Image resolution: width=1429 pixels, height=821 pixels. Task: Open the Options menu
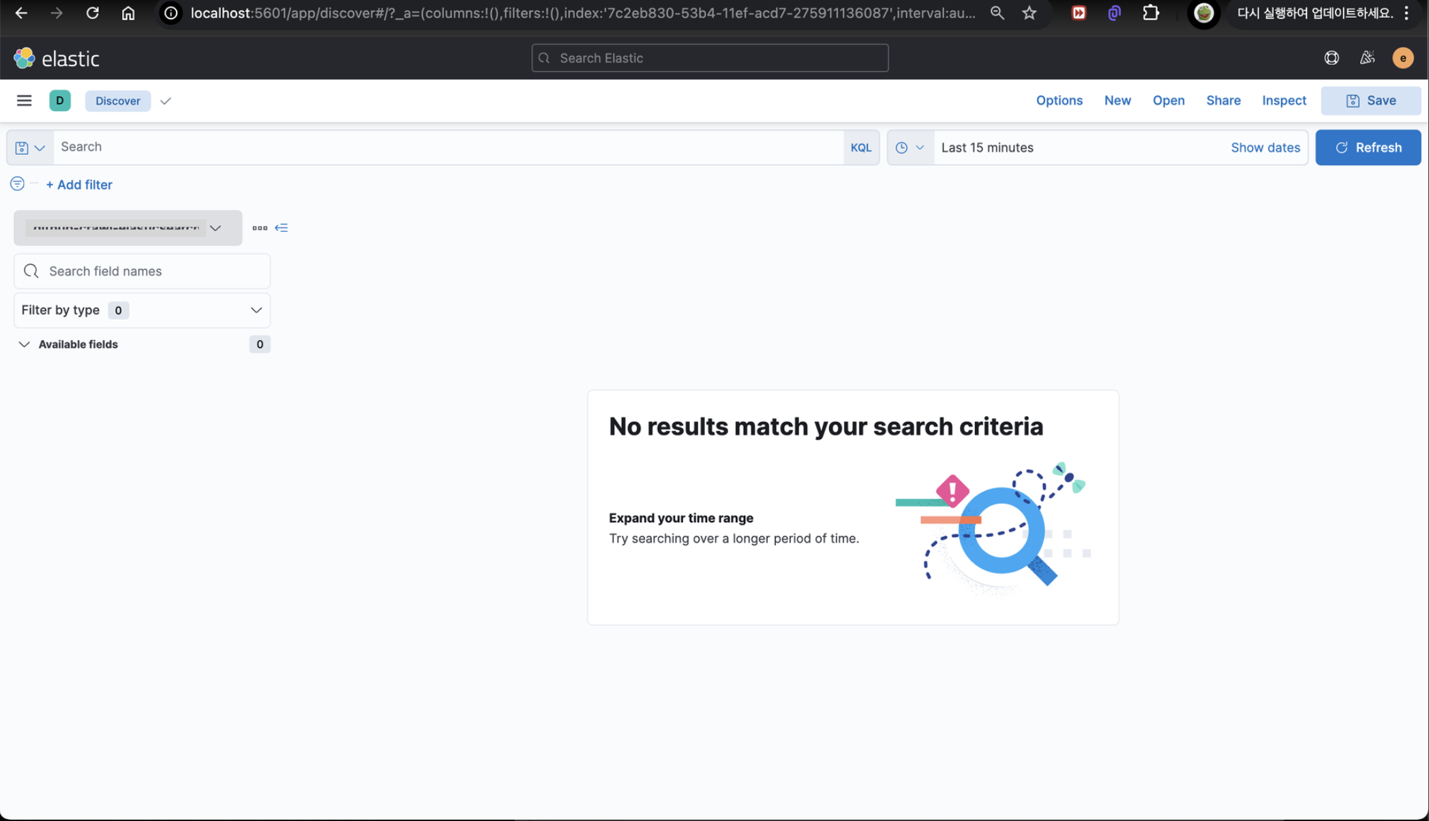point(1059,101)
